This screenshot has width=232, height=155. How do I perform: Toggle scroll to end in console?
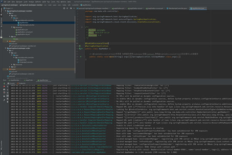8,96
